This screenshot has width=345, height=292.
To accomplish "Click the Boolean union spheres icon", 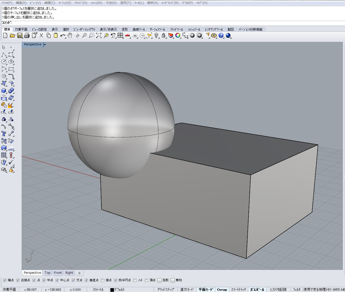I will 11,91.
